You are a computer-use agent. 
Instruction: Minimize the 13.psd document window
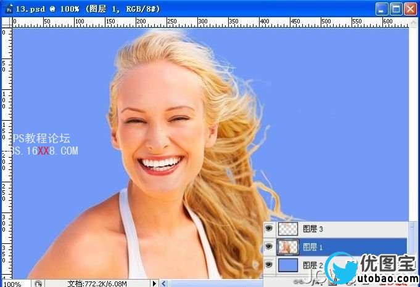[x=382, y=9]
